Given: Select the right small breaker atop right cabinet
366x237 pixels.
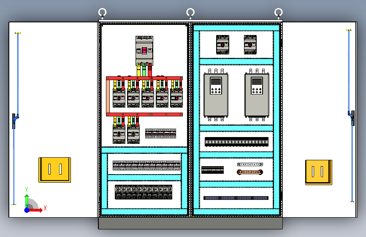Looking at the screenshot, I should tap(250, 45).
